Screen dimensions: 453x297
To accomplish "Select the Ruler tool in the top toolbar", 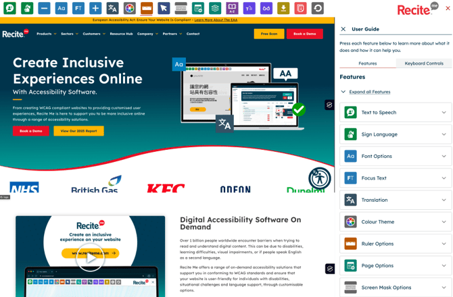I will pos(147,9).
